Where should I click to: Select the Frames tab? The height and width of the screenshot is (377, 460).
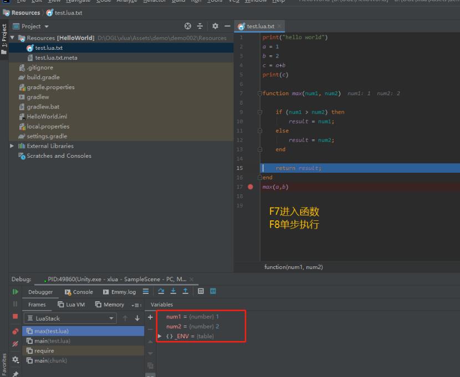(37, 304)
